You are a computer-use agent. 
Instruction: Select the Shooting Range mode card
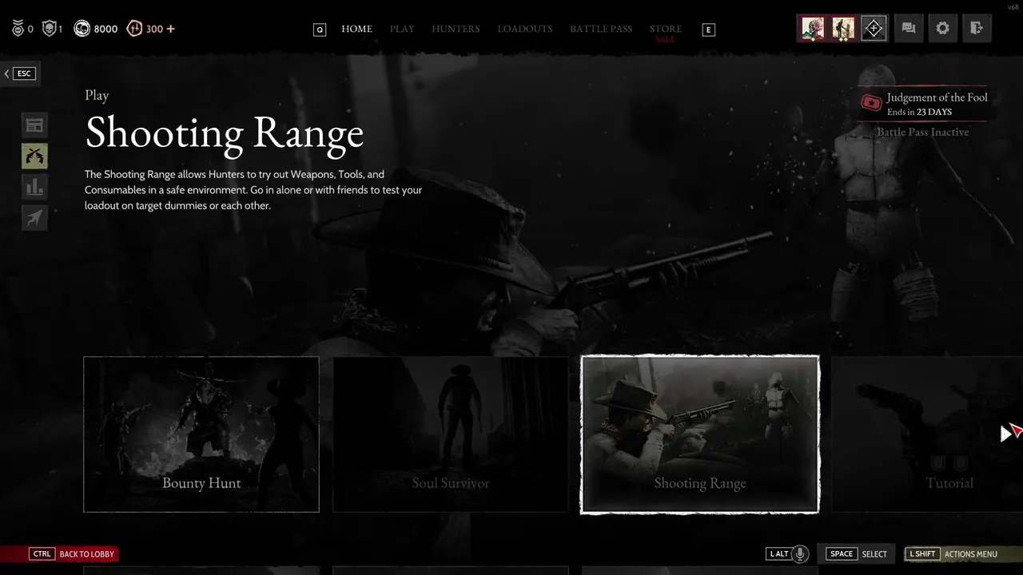pyautogui.click(x=700, y=434)
